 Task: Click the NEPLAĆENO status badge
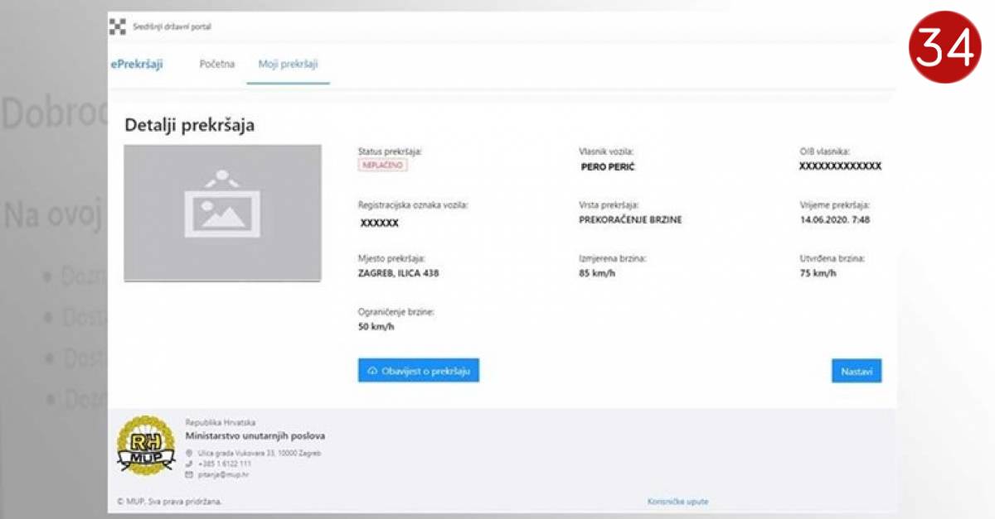click(383, 166)
